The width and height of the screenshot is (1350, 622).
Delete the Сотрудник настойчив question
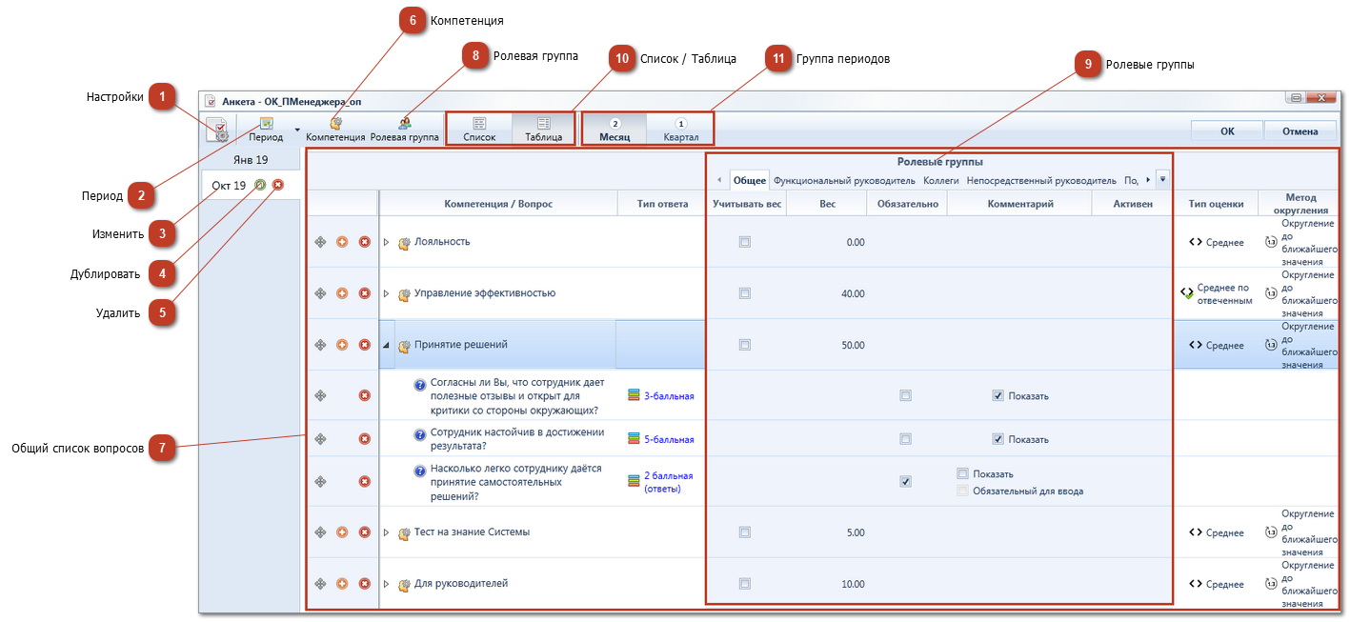pos(364,439)
